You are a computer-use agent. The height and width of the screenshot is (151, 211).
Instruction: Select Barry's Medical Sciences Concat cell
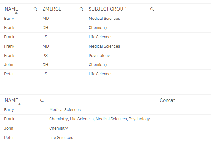[65, 110]
